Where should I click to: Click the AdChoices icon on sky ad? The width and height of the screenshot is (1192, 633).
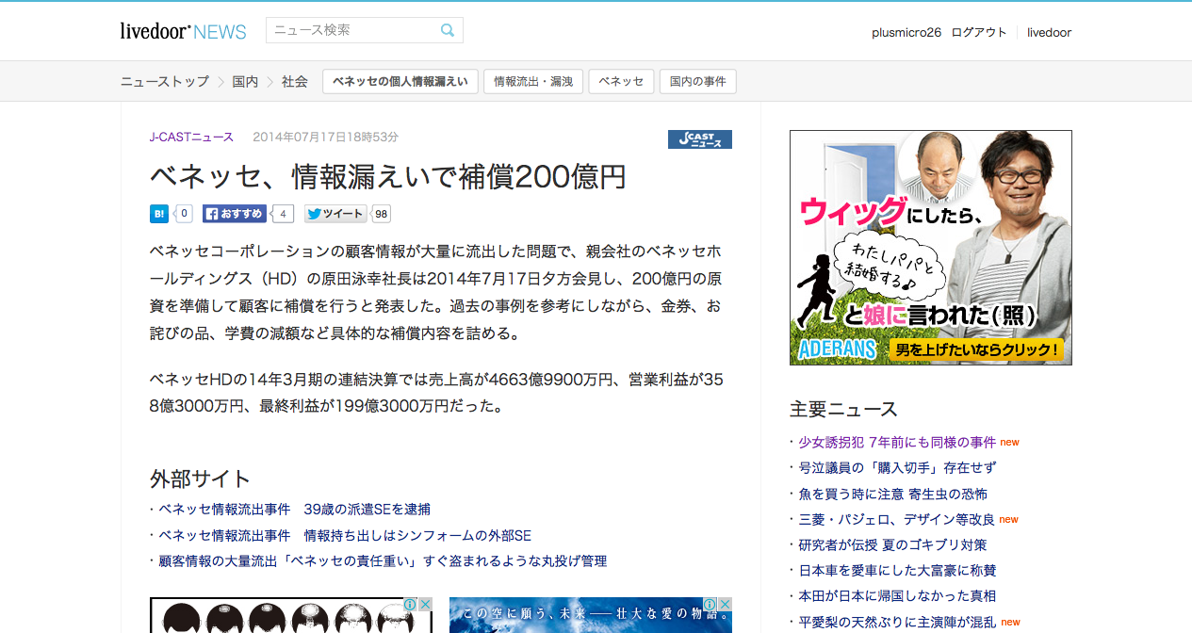tap(710, 604)
